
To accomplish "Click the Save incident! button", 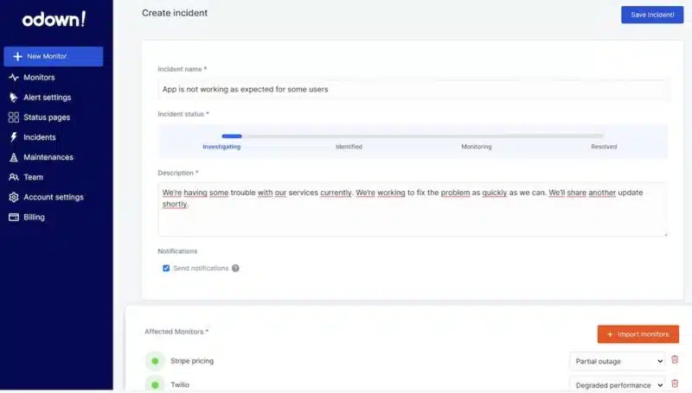I will point(651,15).
